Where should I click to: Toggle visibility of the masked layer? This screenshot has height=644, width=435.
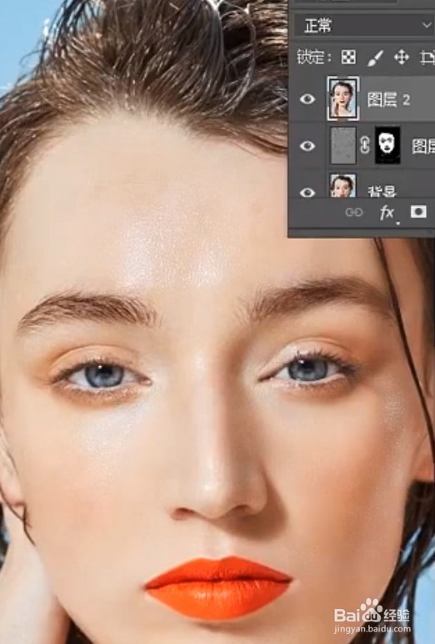pos(307,146)
